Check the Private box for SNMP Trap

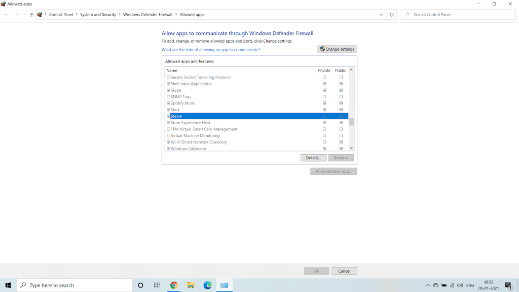(324, 96)
